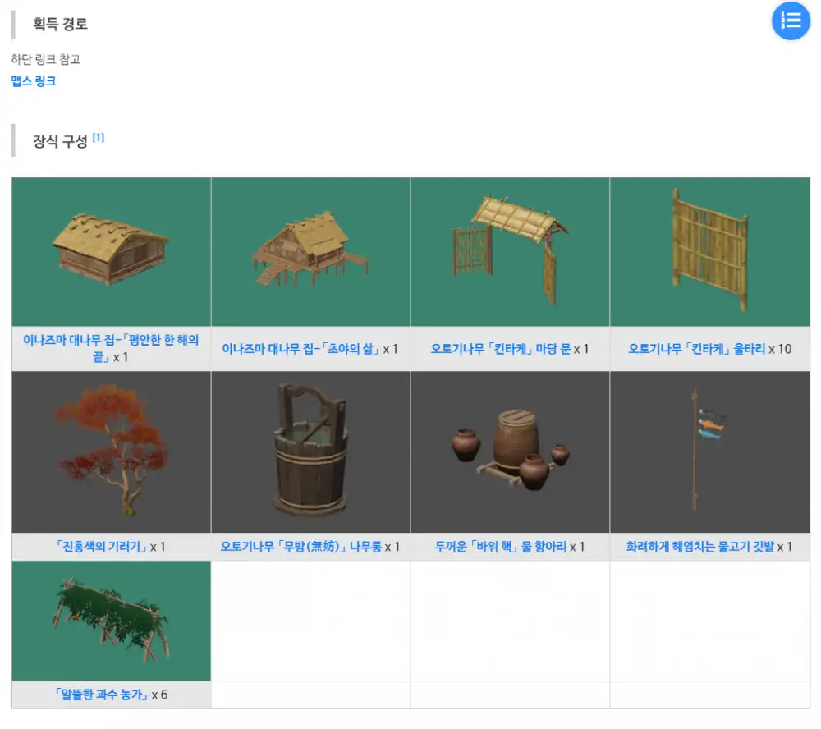Open 오토기나무「무방(無妨)」나무통 link
821x729 pixels.
[x=300, y=547]
